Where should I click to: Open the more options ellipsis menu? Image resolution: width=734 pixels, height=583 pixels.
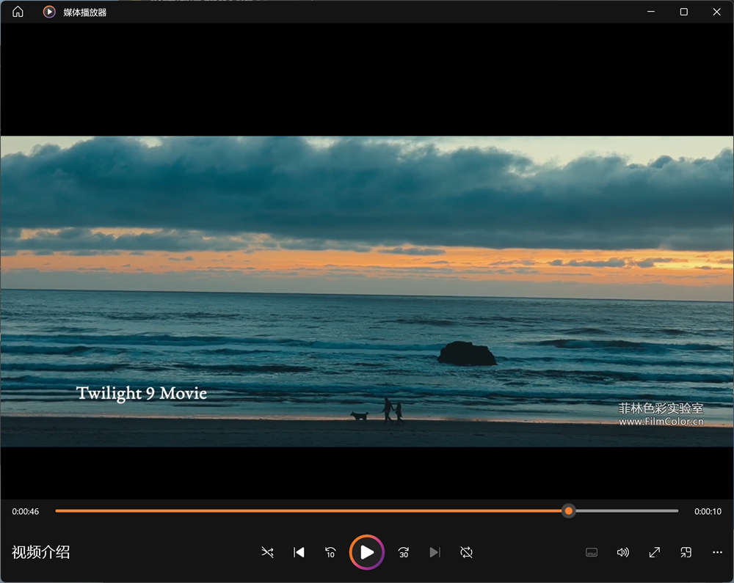[717, 552]
